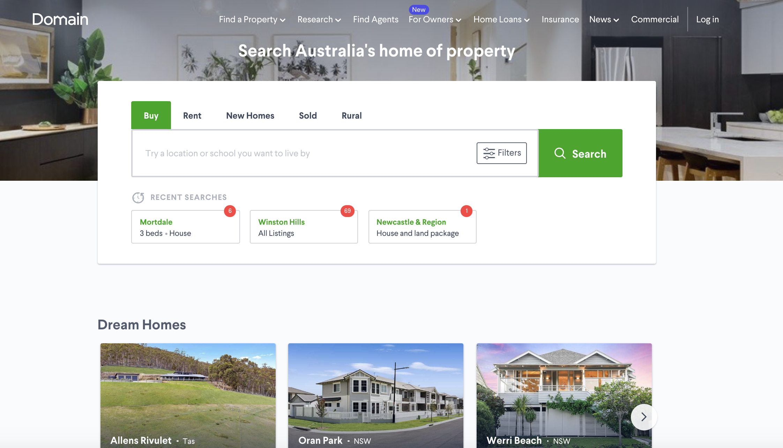Click the recent searches clock icon

click(x=138, y=197)
